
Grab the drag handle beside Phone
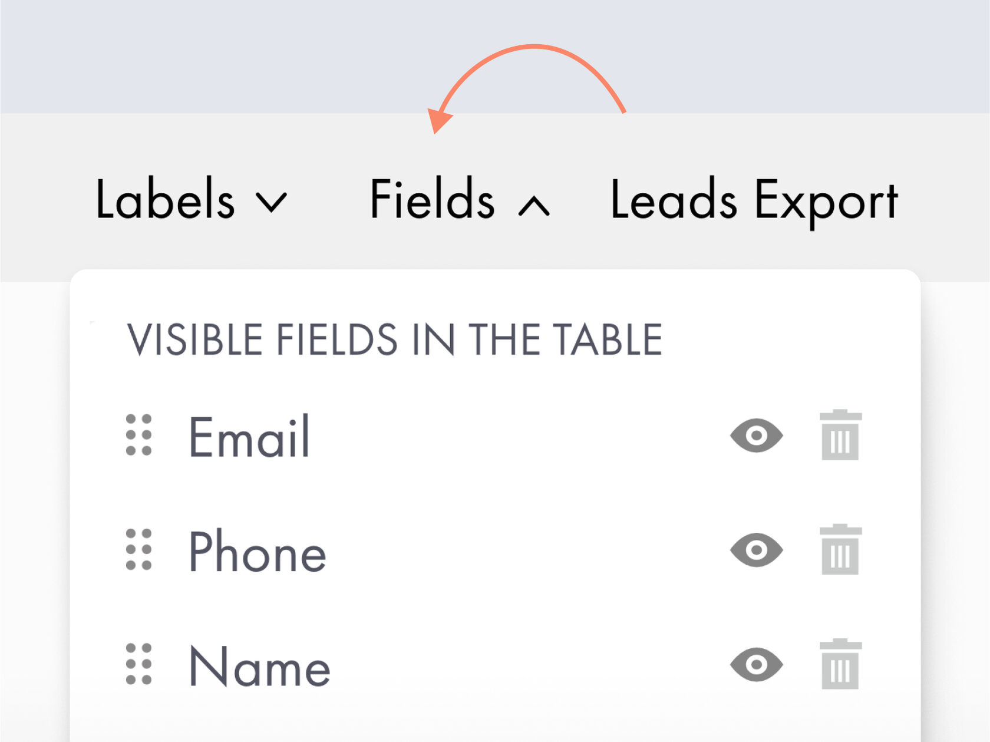click(139, 550)
